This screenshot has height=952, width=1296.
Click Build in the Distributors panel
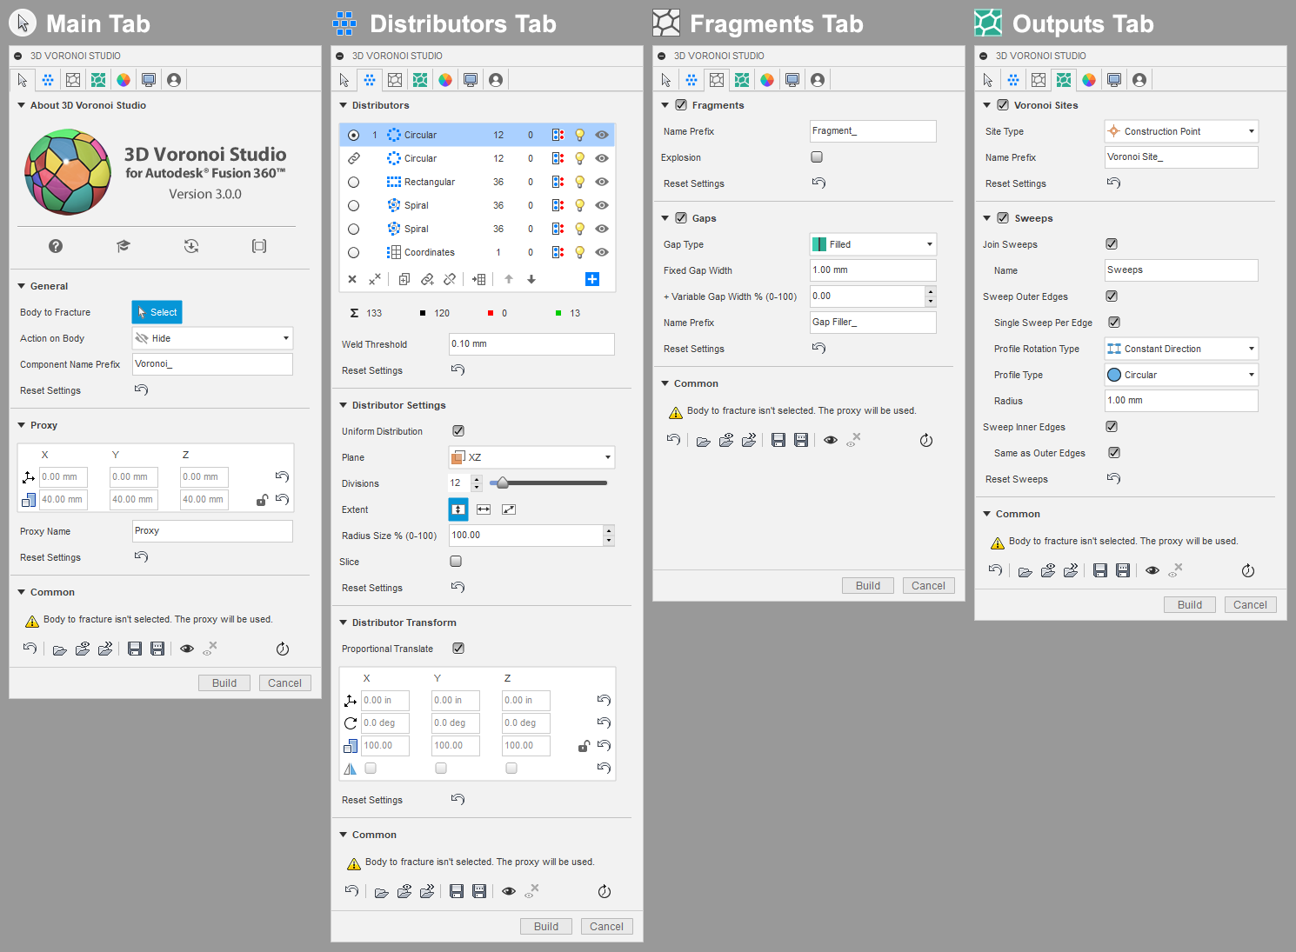pyautogui.click(x=546, y=927)
